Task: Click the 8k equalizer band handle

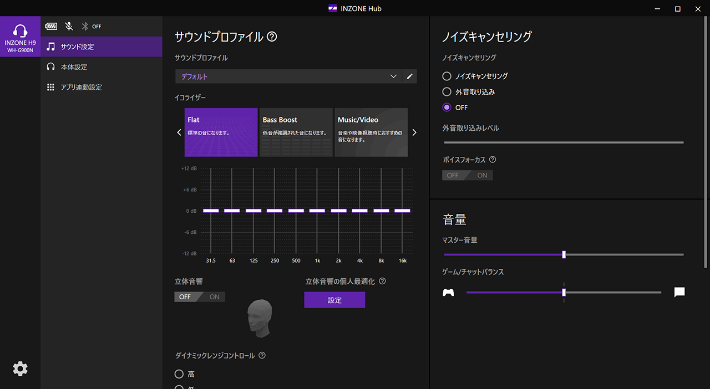Action: (382, 211)
